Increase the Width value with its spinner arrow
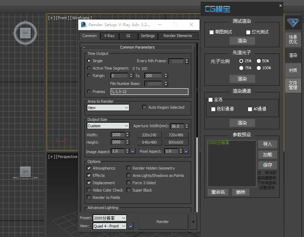 [x=127, y=133]
